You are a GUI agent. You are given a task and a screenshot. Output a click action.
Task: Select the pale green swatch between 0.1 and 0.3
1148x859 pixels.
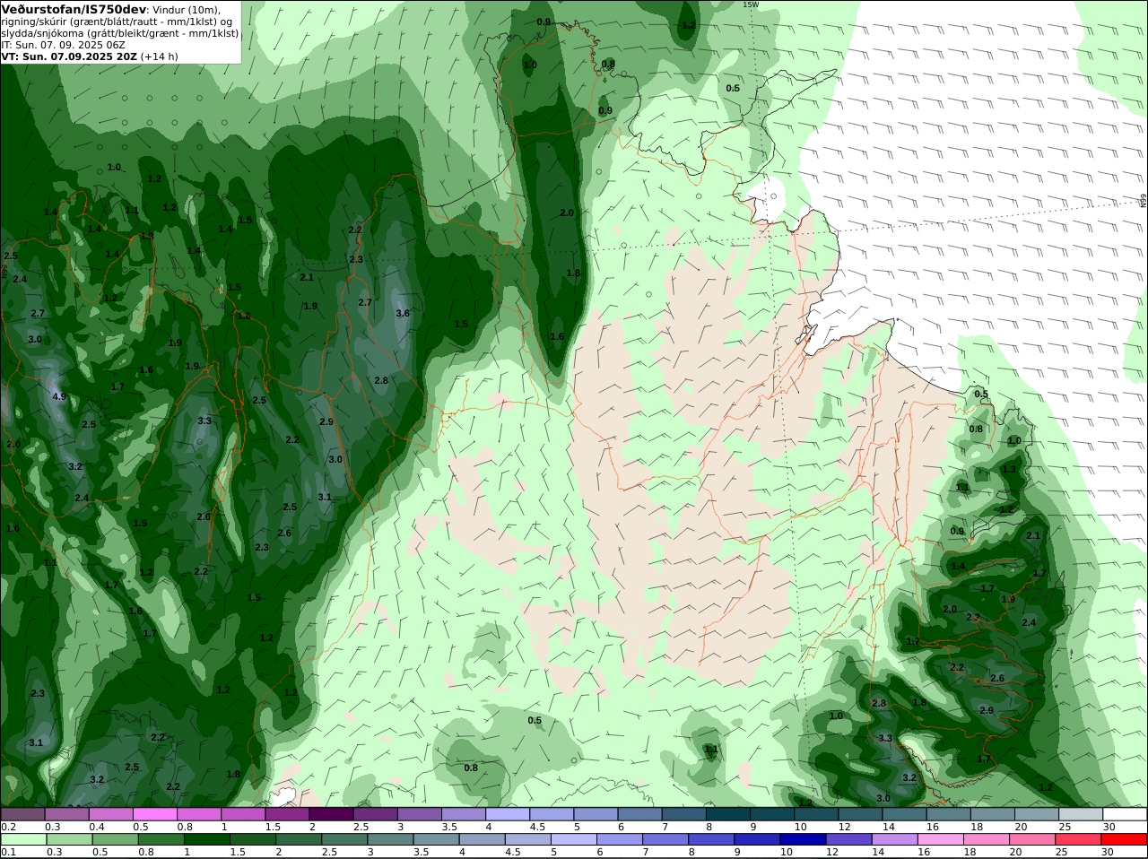(22, 839)
